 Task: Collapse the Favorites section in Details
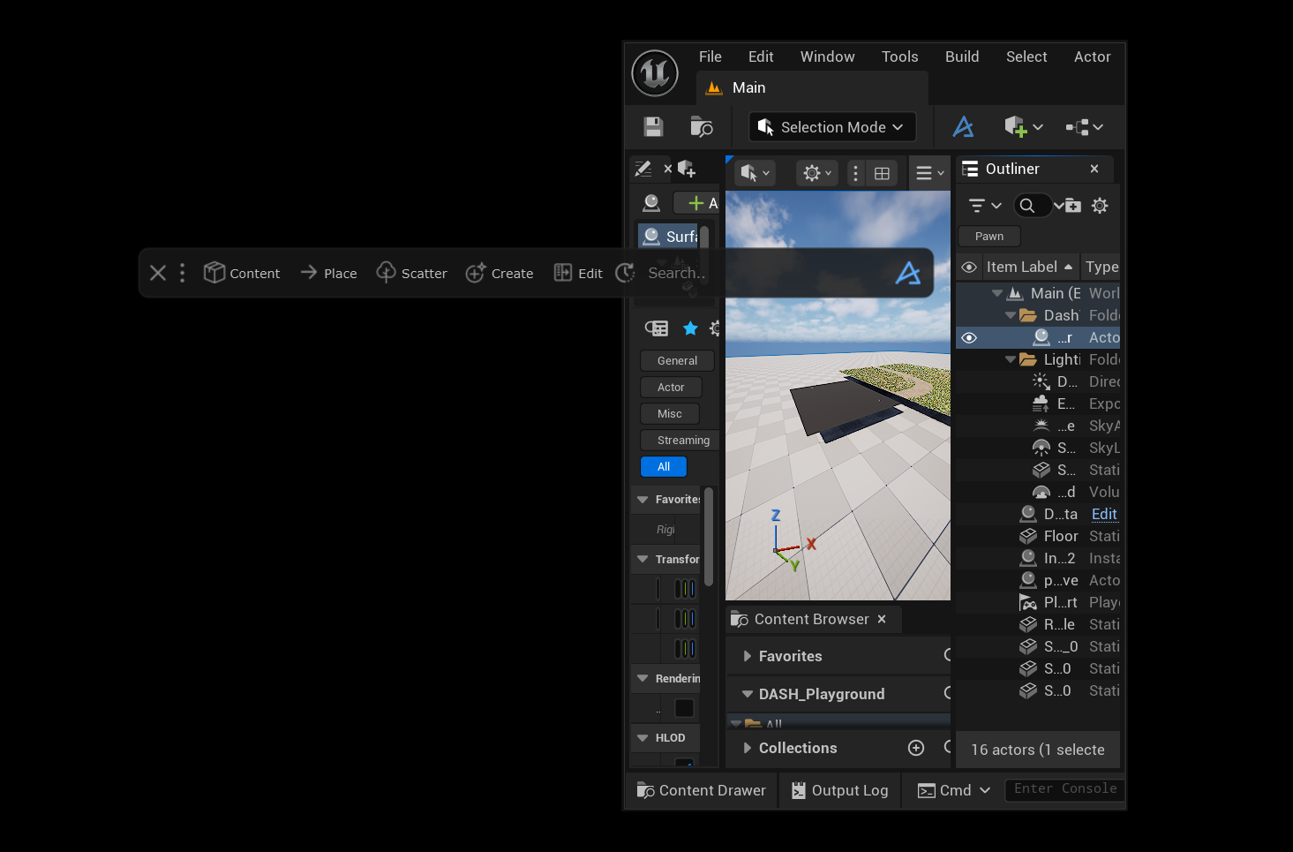[643, 500]
